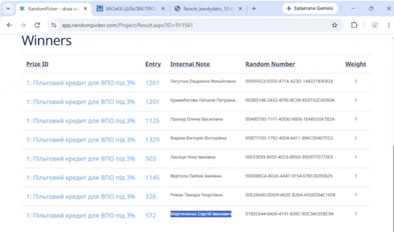Click random number starting 00E2664D
The height and width of the screenshot is (232, 394).
(x=290, y=195)
